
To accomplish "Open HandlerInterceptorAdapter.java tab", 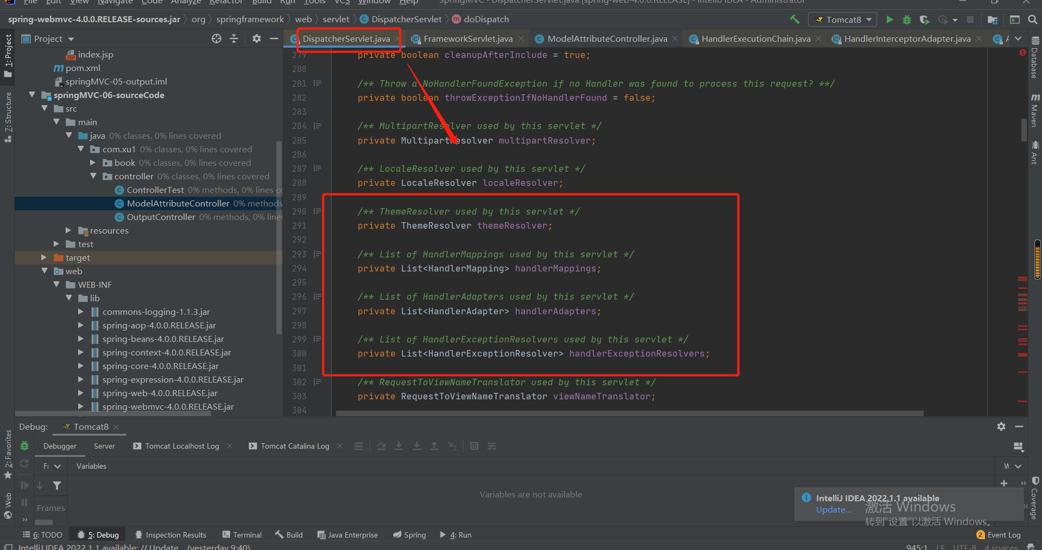I will [x=907, y=38].
